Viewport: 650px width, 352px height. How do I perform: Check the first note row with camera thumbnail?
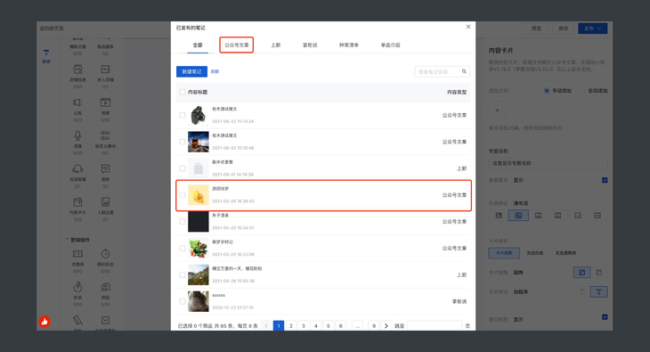click(x=183, y=115)
